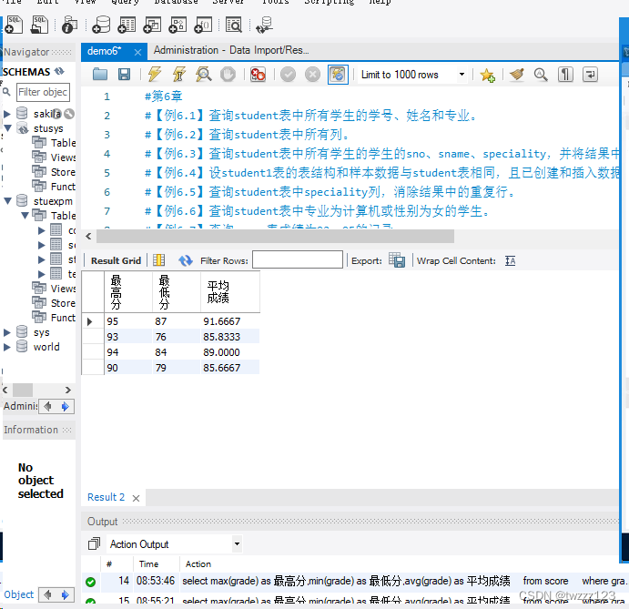Rollback transaction X icon

pyautogui.click(x=312, y=75)
